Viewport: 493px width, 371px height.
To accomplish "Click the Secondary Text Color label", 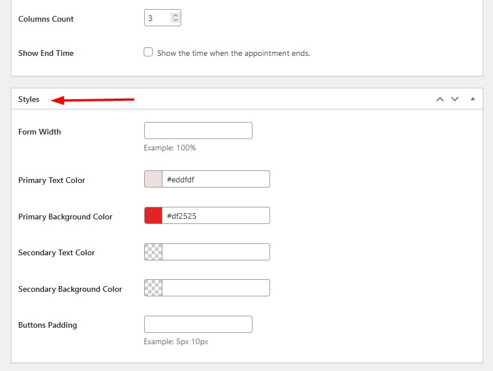I will click(x=56, y=253).
